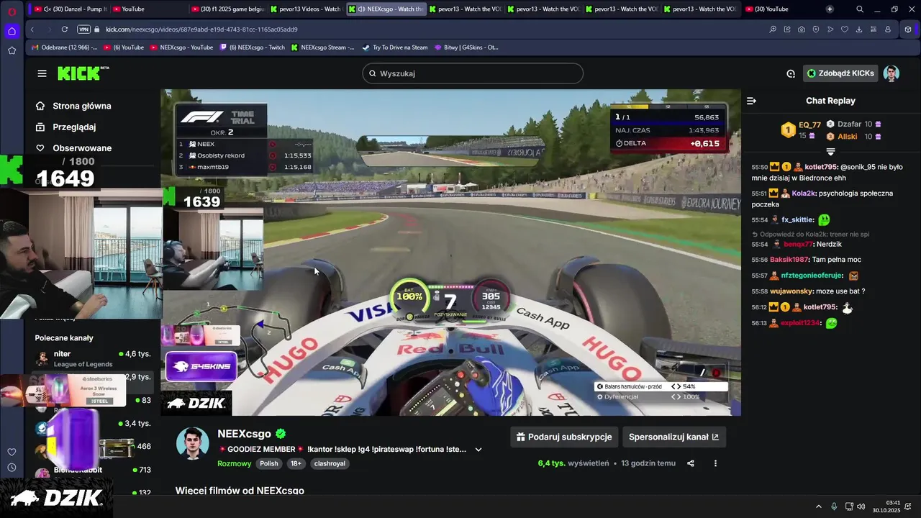Image resolution: width=921 pixels, height=518 pixels.
Task: Click the verified badge next to NEEXcsgo
Action: (x=281, y=434)
